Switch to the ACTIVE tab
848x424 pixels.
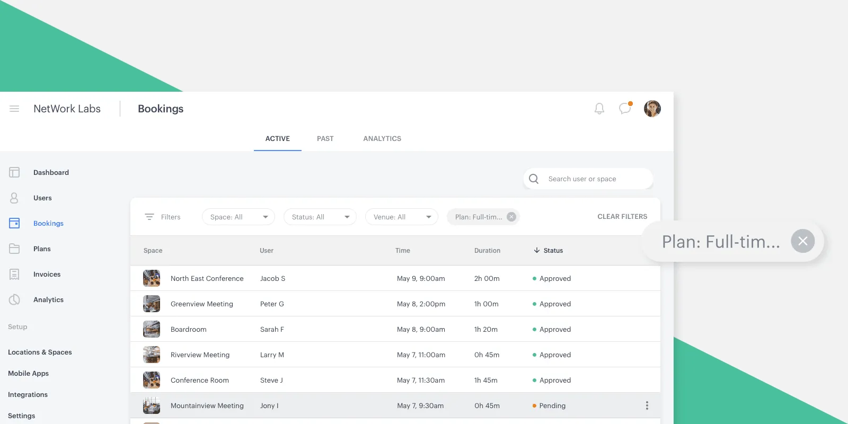(278, 138)
